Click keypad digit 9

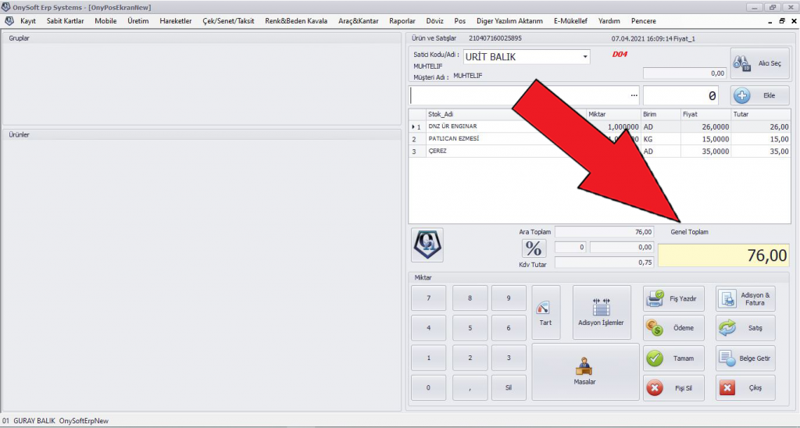509,298
